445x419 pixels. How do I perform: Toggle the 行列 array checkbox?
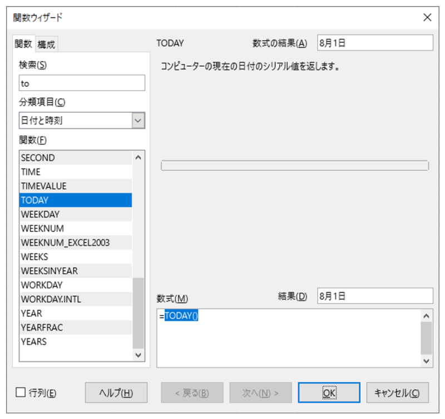[x=21, y=393]
